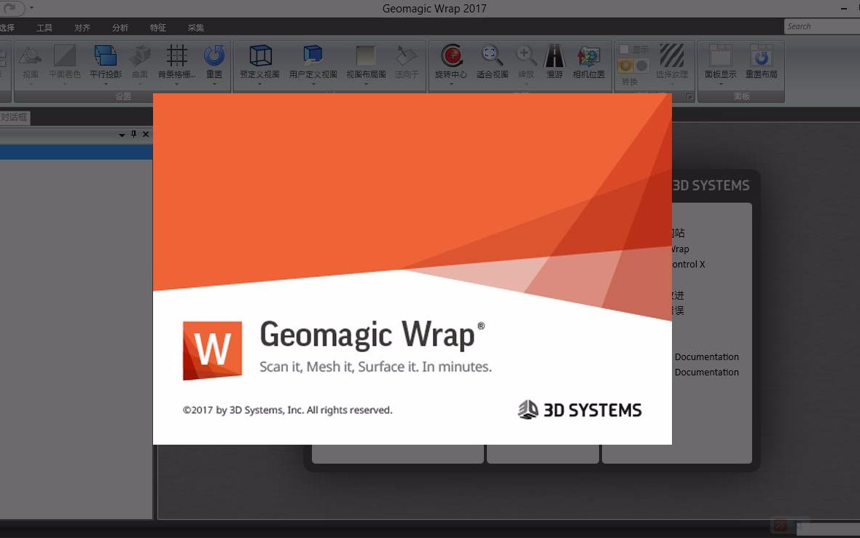Switch to the 对齐 ribbon tab
Viewport: 860px width, 538px height.
pyautogui.click(x=82, y=28)
